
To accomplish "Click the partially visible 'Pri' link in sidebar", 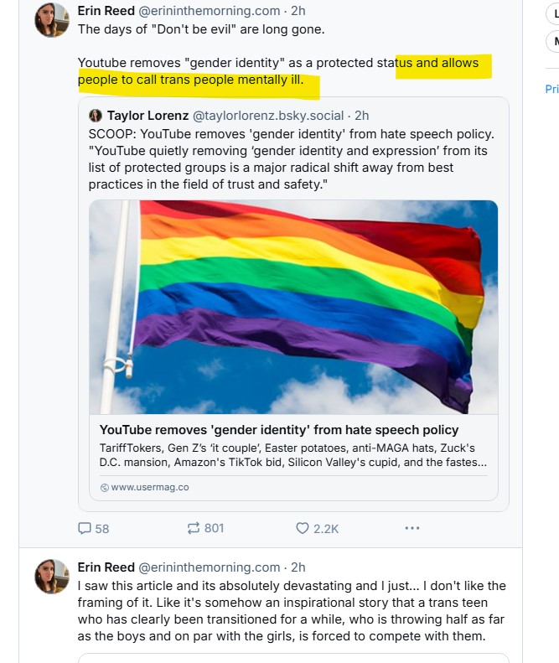I will click(x=551, y=89).
